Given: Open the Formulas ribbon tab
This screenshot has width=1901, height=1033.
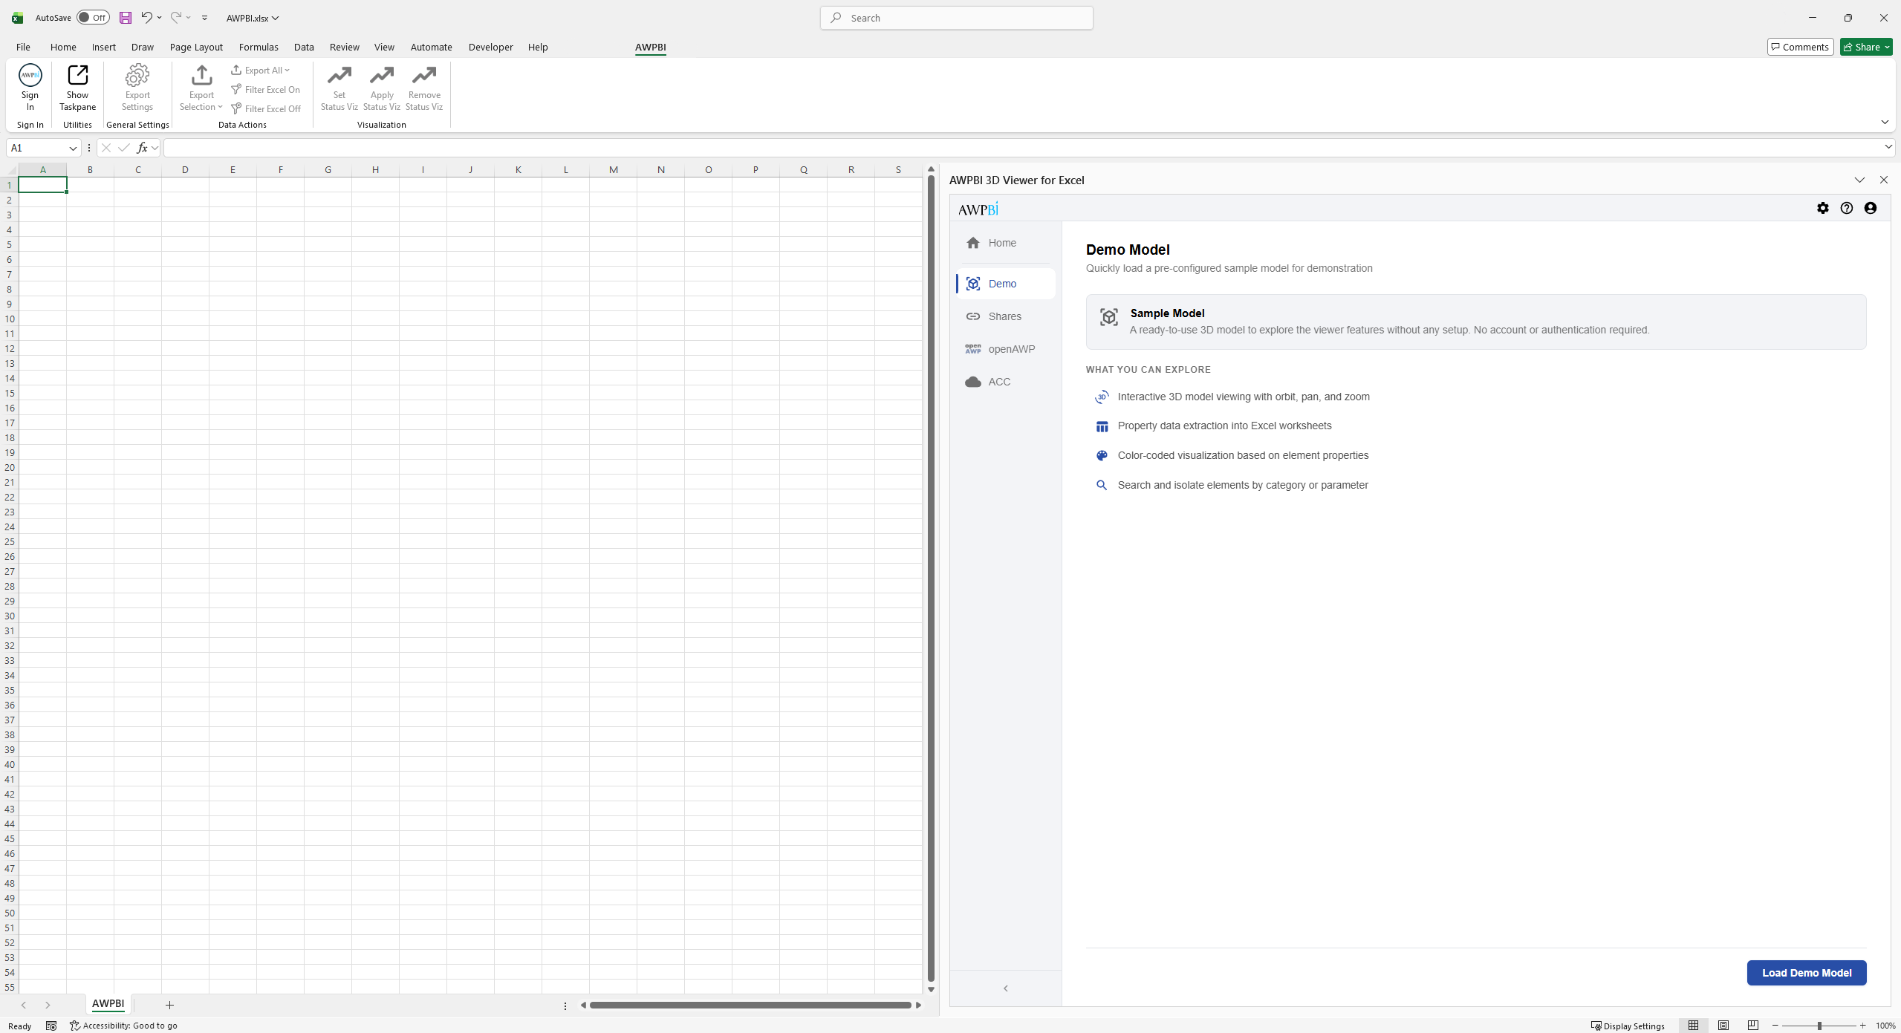Looking at the screenshot, I should (x=259, y=47).
